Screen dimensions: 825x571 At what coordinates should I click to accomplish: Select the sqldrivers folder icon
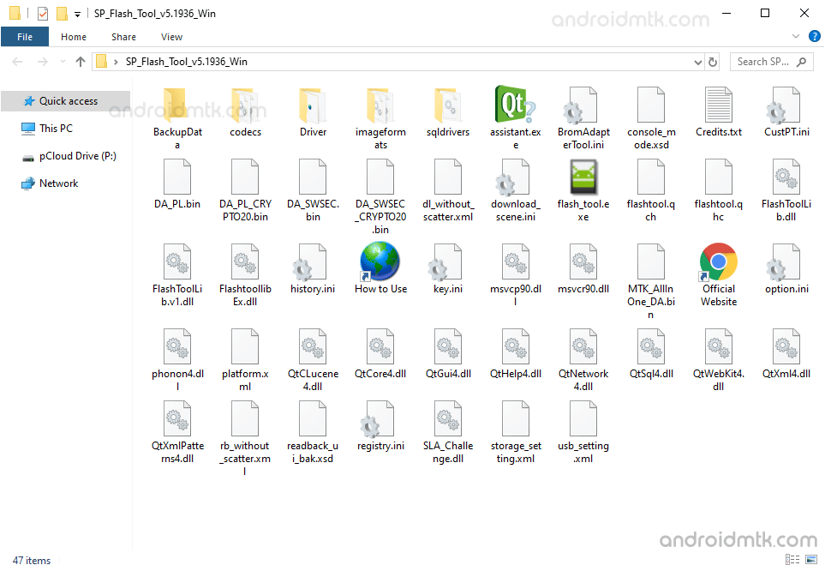(448, 105)
